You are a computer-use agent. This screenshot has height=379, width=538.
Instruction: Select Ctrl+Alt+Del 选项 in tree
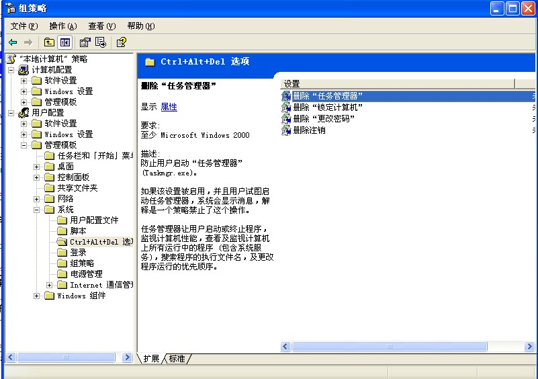pyautogui.click(x=101, y=242)
